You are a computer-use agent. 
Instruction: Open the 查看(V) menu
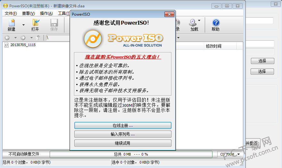coord(28,13)
